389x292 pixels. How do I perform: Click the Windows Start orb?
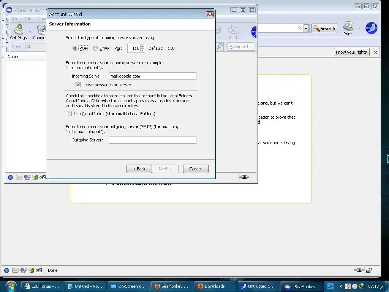point(11,286)
